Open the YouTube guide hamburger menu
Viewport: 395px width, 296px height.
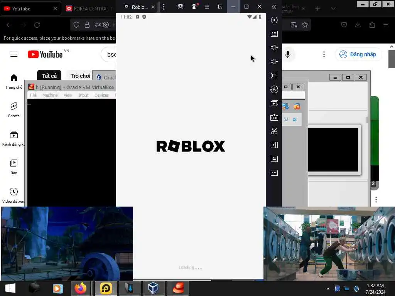(14, 54)
